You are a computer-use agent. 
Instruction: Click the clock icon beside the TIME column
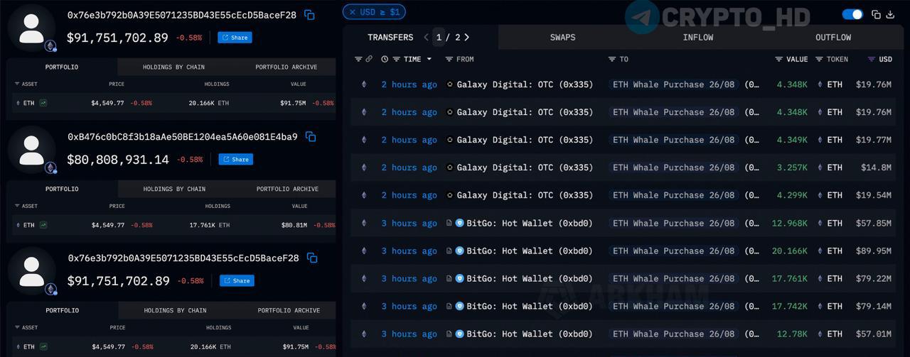tap(385, 59)
